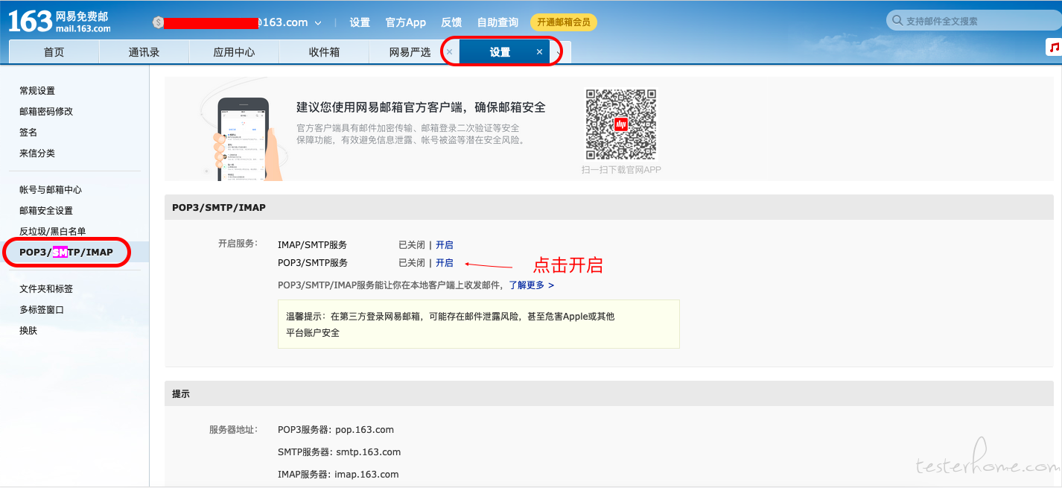Click the account avatar icon beside the email address
The width and height of the screenshot is (1062, 488).
[x=157, y=22]
